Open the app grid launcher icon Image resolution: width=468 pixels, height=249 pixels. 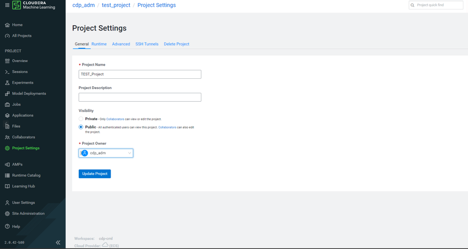(x=7, y=5)
